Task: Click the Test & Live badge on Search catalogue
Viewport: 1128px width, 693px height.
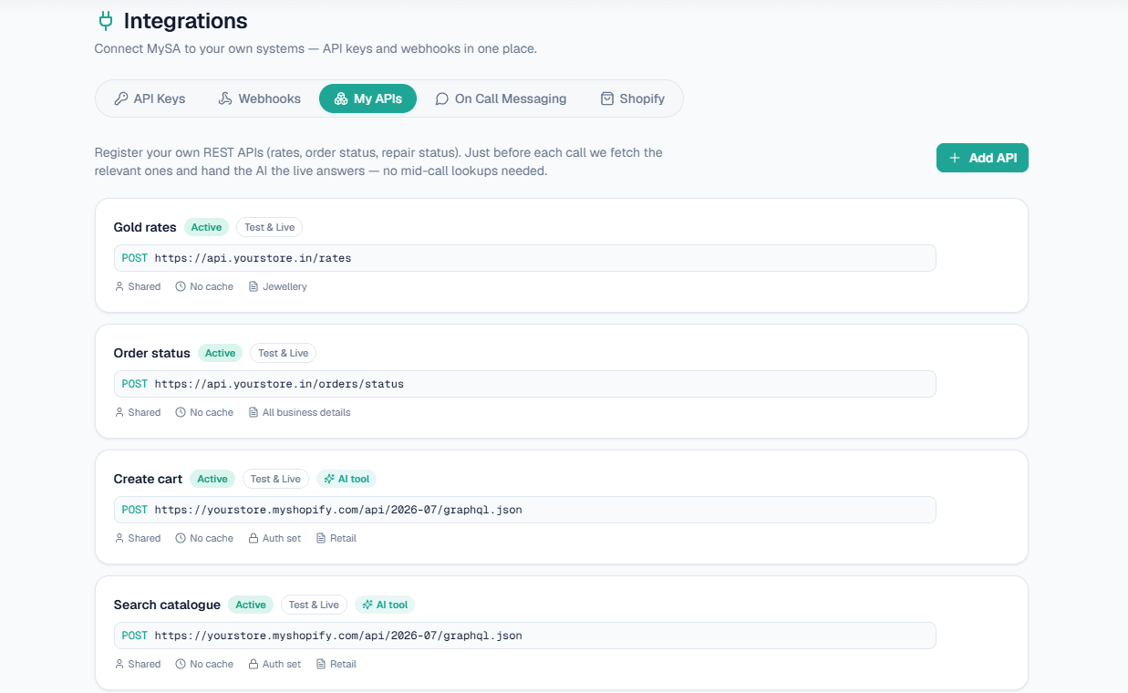Action: pyautogui.click(x=314, y=605)
